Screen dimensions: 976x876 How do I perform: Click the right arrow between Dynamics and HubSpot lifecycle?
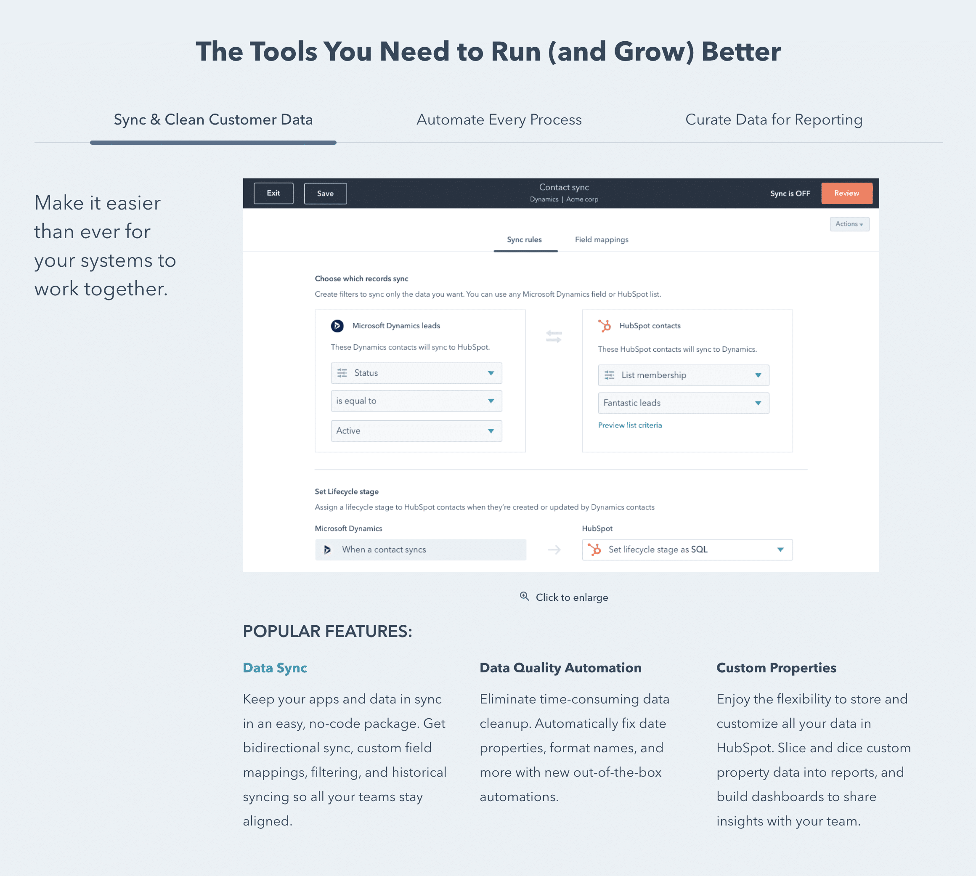point(554,549)
